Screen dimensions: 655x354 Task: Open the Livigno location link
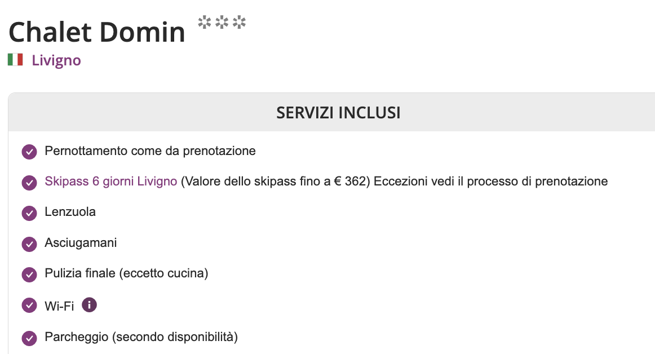click(x=56, y=60)
